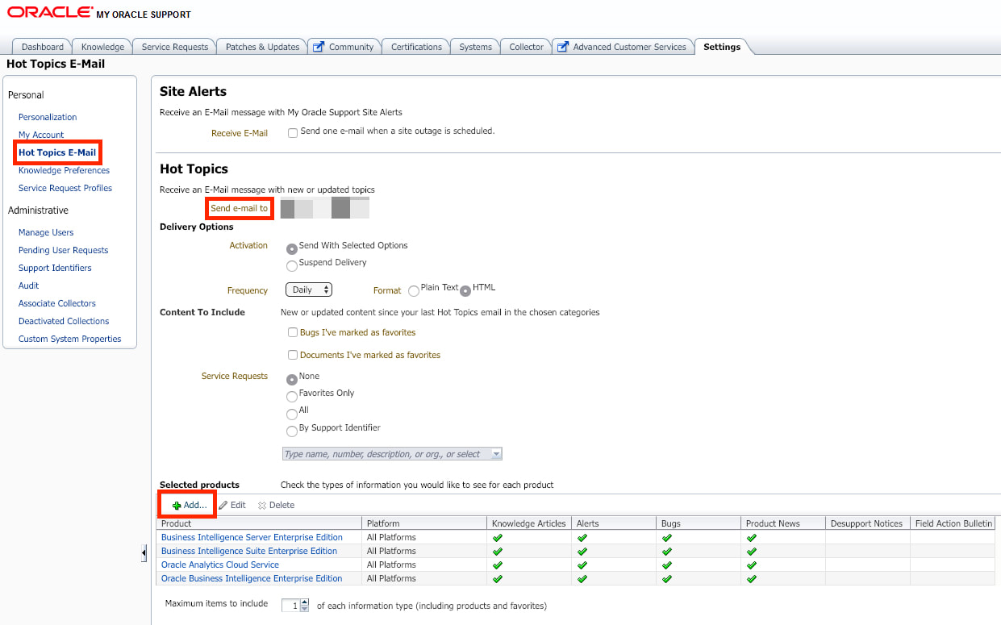The image size is (1001, 625).
Task: Click the Product column header
Action: (259, 523)
